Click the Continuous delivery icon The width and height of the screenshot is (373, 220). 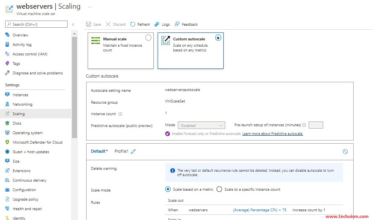click(x=8, y=180)
